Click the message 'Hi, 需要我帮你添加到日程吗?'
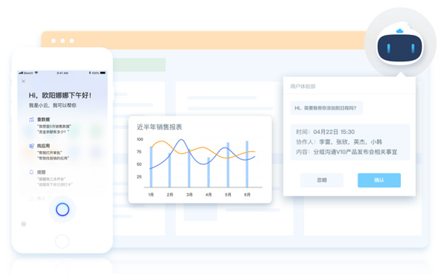The width and height of the screenshot is (444, 274). pos(326,108)
